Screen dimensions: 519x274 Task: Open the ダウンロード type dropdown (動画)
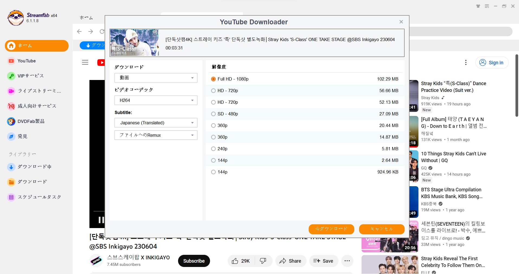(x=156, y=78)
